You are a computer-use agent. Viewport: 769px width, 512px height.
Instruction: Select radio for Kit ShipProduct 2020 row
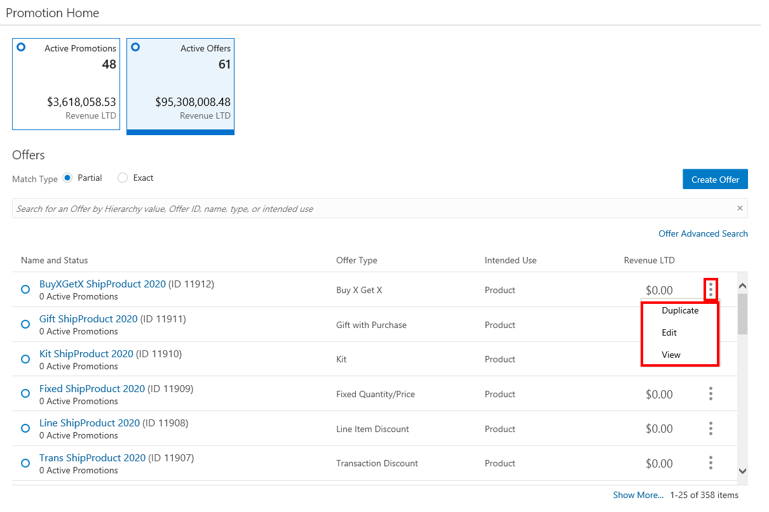25,359
